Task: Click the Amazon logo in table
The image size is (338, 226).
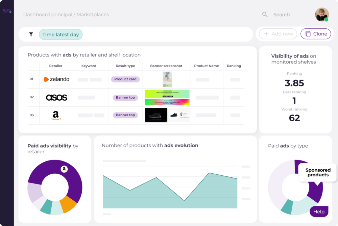Action: [x=56, y=115]
